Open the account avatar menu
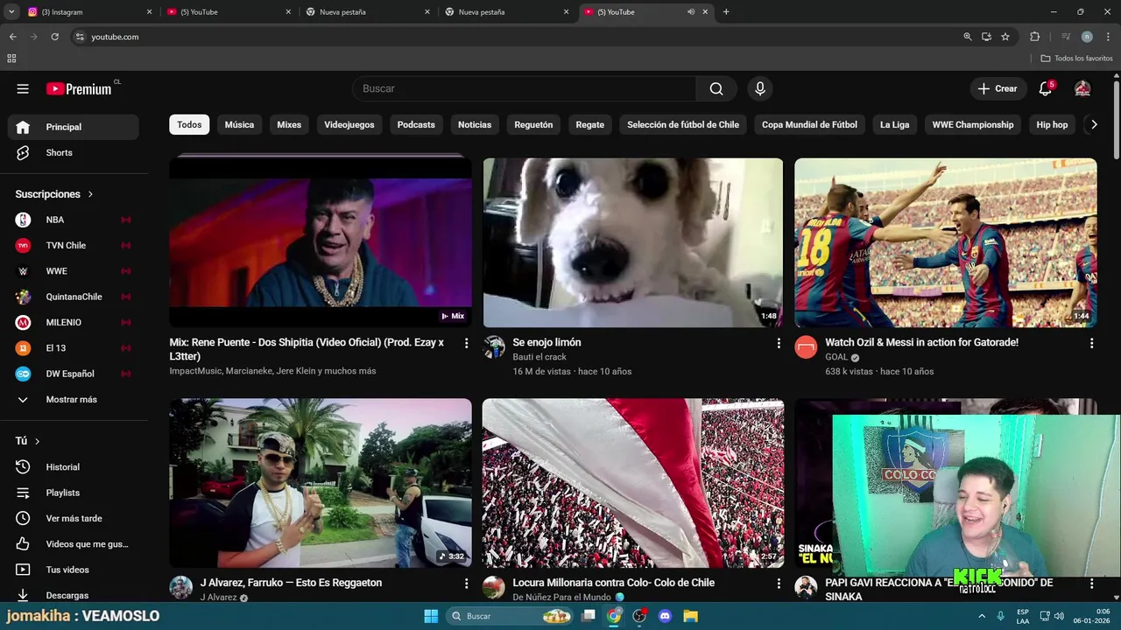The image size is (1121, 630). 1082,88
